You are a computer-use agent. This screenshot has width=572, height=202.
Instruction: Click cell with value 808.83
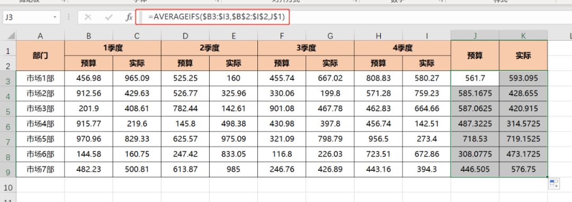click(x=378, y=78)
